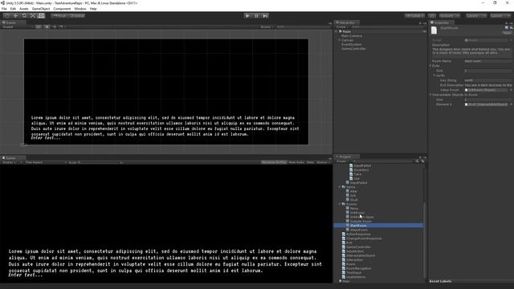Open the Assets menu
514x289 pixels.
pos(24,9)
